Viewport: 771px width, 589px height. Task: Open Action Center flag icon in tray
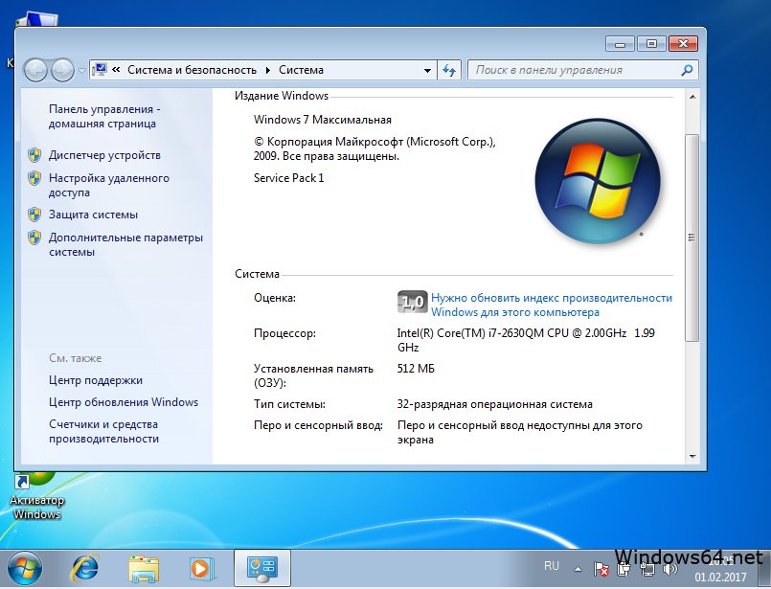(601, 569)
